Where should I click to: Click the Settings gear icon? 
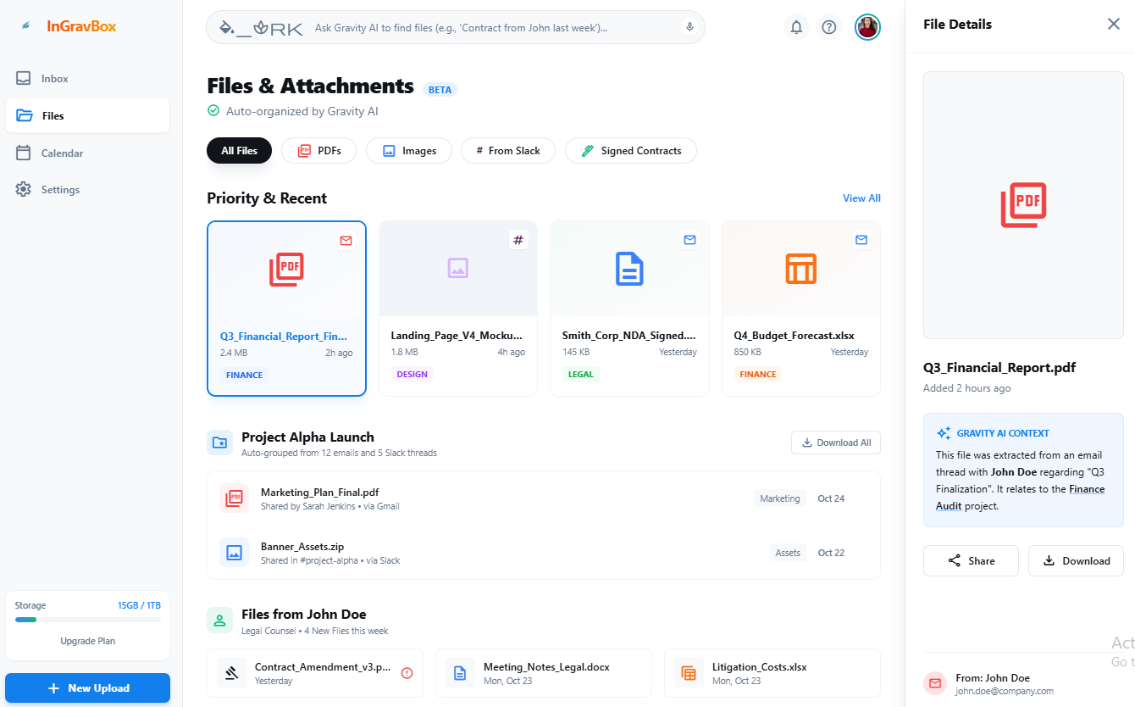[x=24, y=190]
